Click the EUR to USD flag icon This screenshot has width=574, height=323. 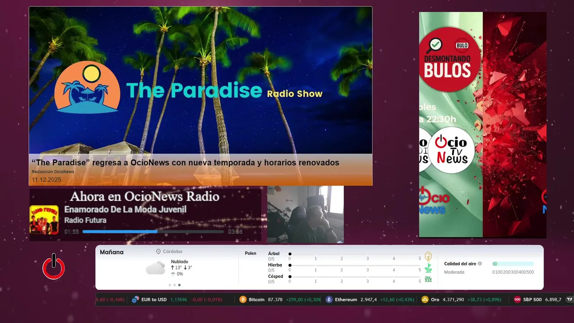point(135,300)
